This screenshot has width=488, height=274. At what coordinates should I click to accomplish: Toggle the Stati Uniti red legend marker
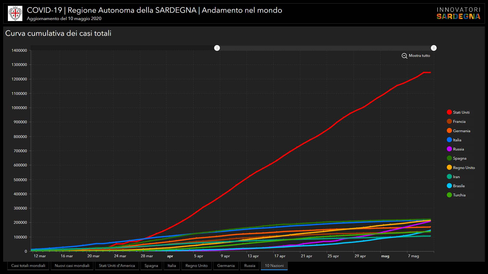click(449, 112)
